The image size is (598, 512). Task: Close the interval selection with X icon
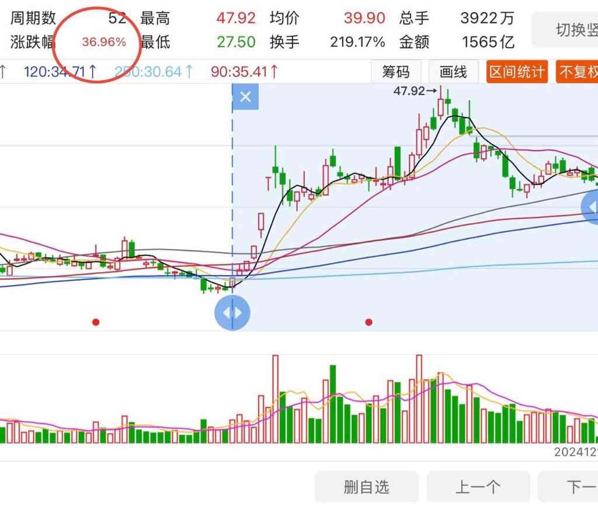pos(245,97)
